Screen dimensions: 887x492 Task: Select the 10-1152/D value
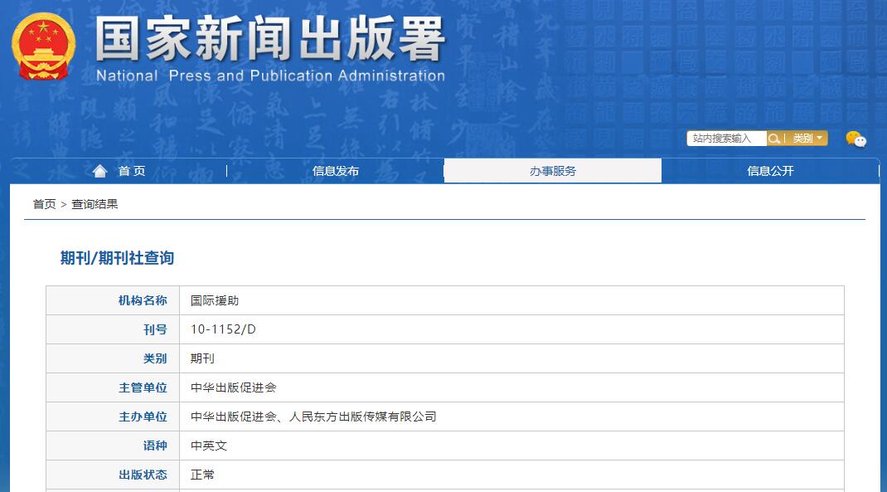(223, 329)
